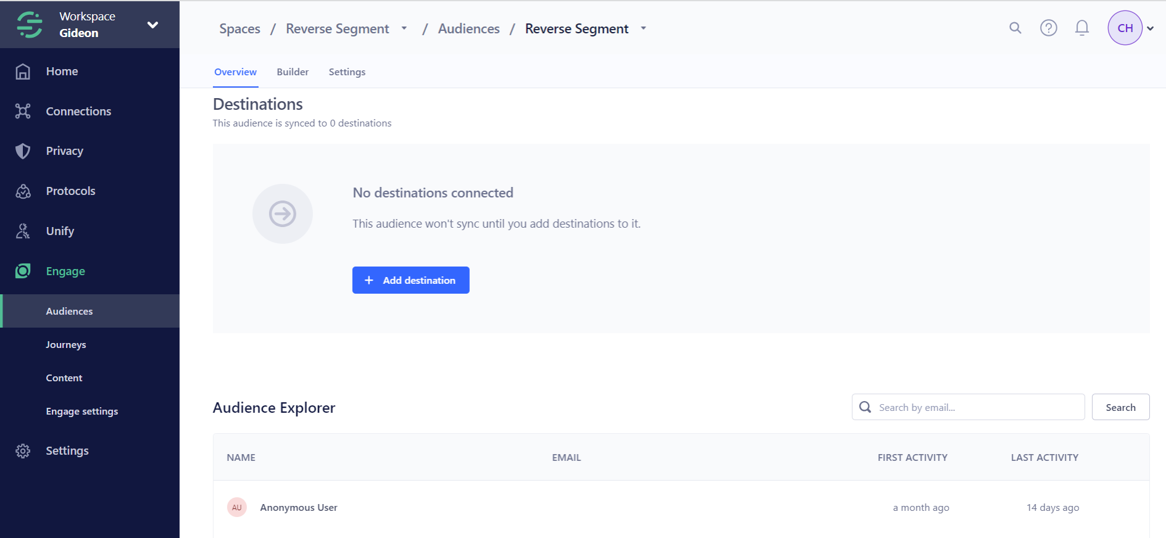Open the global search magnifier
Viewport: 1166px width, 538px height.
(x=1015, y=28)
